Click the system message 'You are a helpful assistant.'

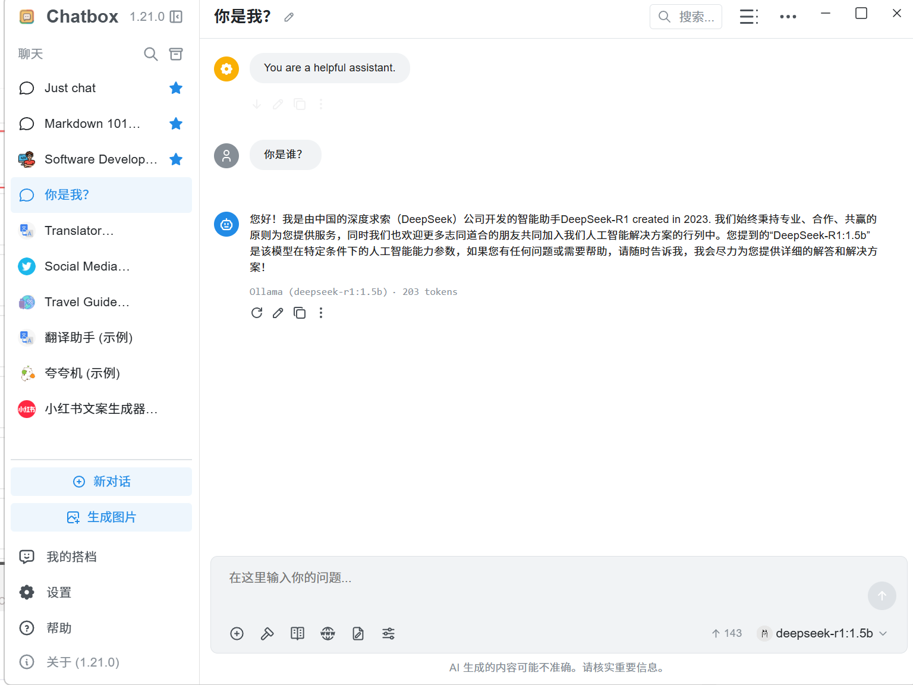click(x=330, y=68)
